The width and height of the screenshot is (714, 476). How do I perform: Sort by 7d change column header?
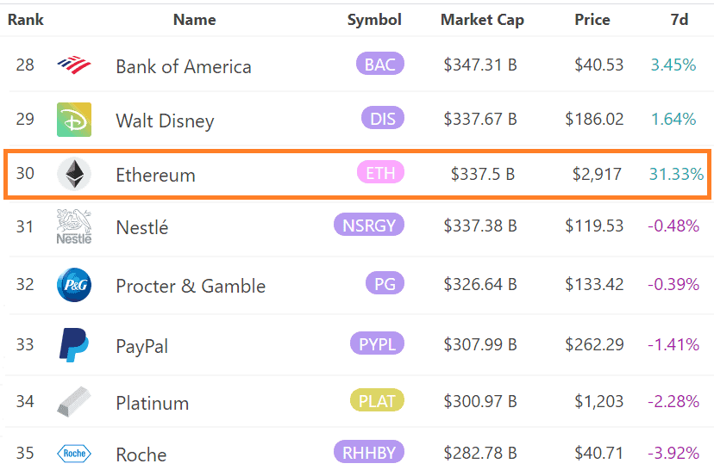pos(679,20)
